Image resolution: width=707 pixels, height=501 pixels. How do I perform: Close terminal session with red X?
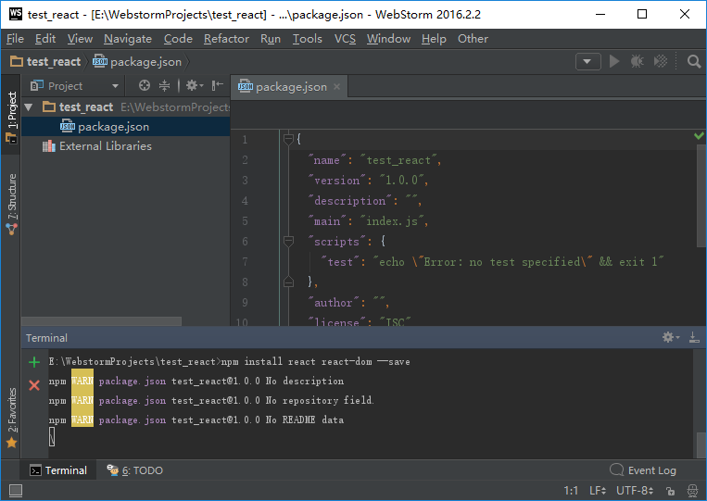34,384
